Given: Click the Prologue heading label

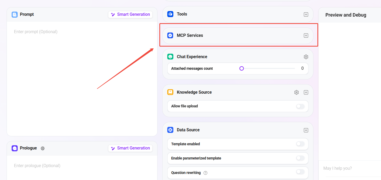Looking at the screenshot, I should [x=28, y=148].
